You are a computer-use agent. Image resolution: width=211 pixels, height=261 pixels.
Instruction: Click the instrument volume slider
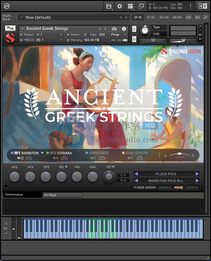pyautogui.click(x=183, y=41)
